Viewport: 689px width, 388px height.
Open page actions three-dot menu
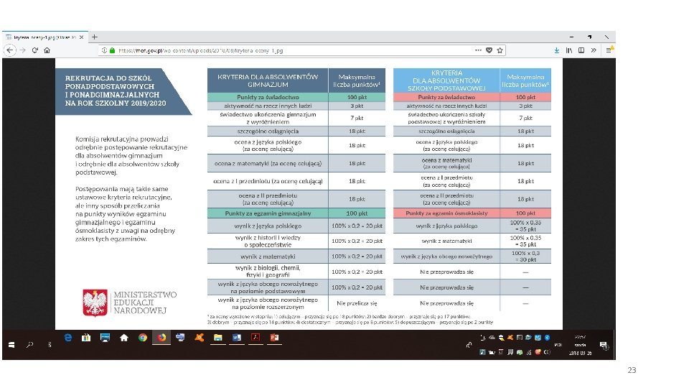point(478,50)
